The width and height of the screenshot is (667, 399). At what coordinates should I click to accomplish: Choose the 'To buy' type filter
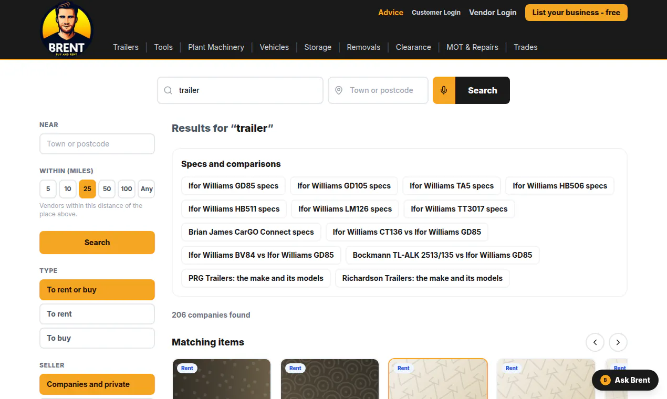pos(97,338)
